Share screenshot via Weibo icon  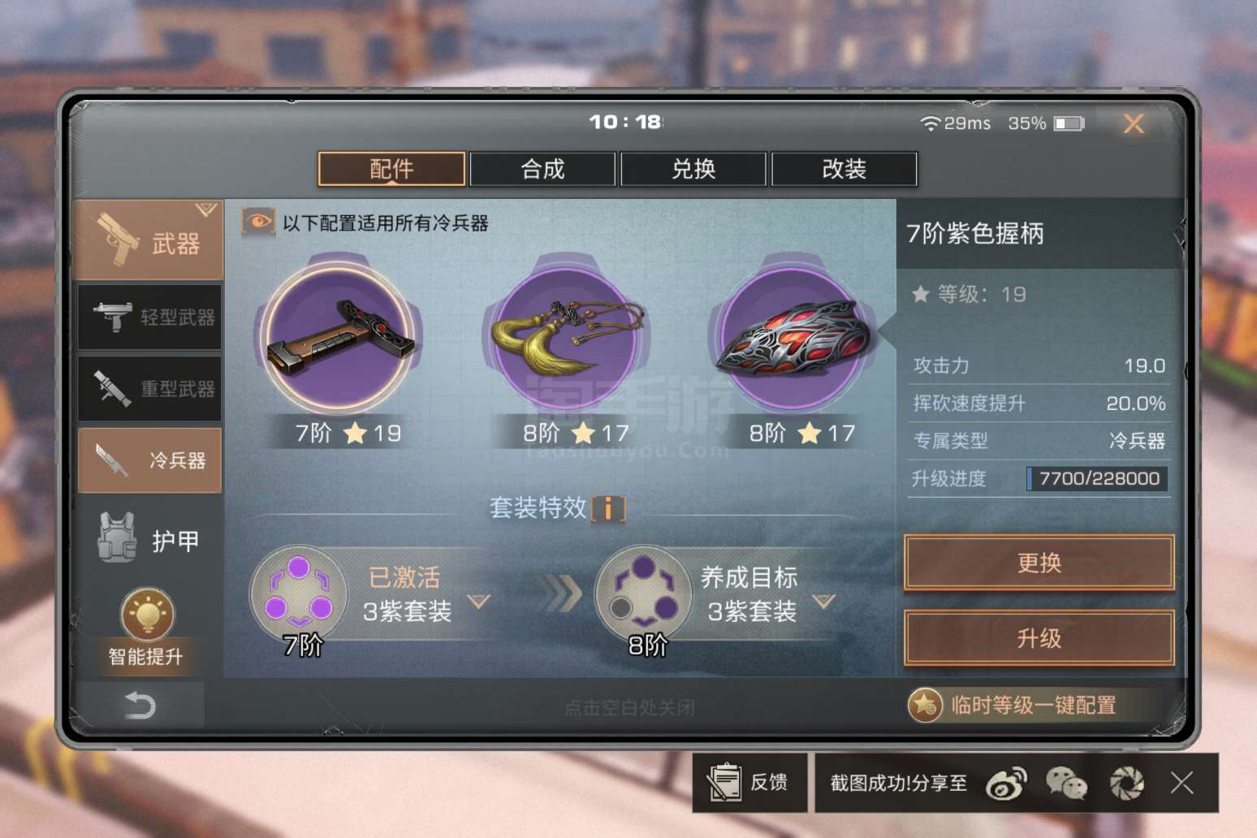pyautogui.click(x=1005, y=784)
